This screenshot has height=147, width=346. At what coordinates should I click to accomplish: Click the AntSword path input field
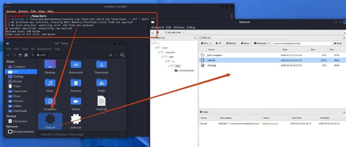[x=302, y=44]
